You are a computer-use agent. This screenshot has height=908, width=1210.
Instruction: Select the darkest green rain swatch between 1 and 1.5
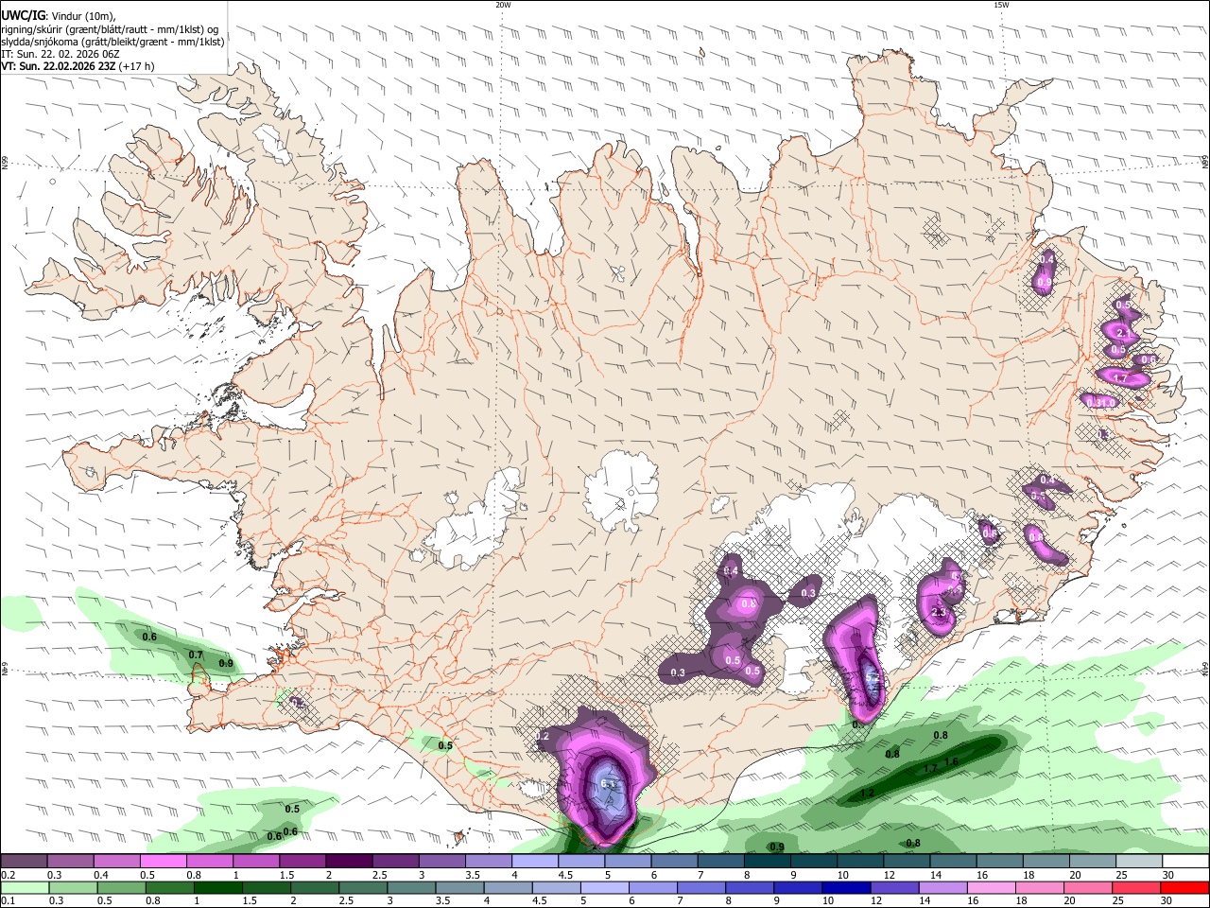[216, 887]
